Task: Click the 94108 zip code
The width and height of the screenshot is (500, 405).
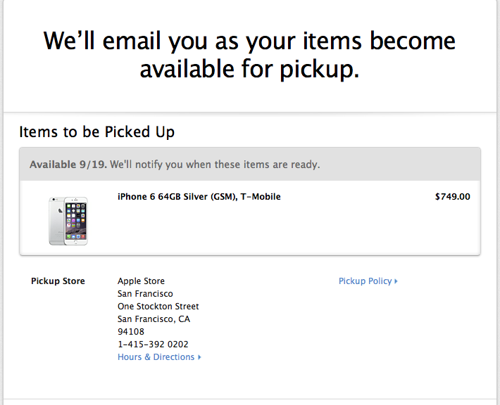Action: (130, 332)
